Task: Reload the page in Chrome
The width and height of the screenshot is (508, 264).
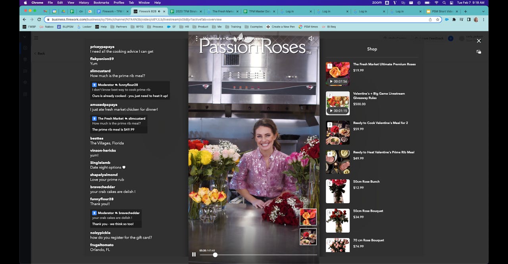Action: point(39,19)
